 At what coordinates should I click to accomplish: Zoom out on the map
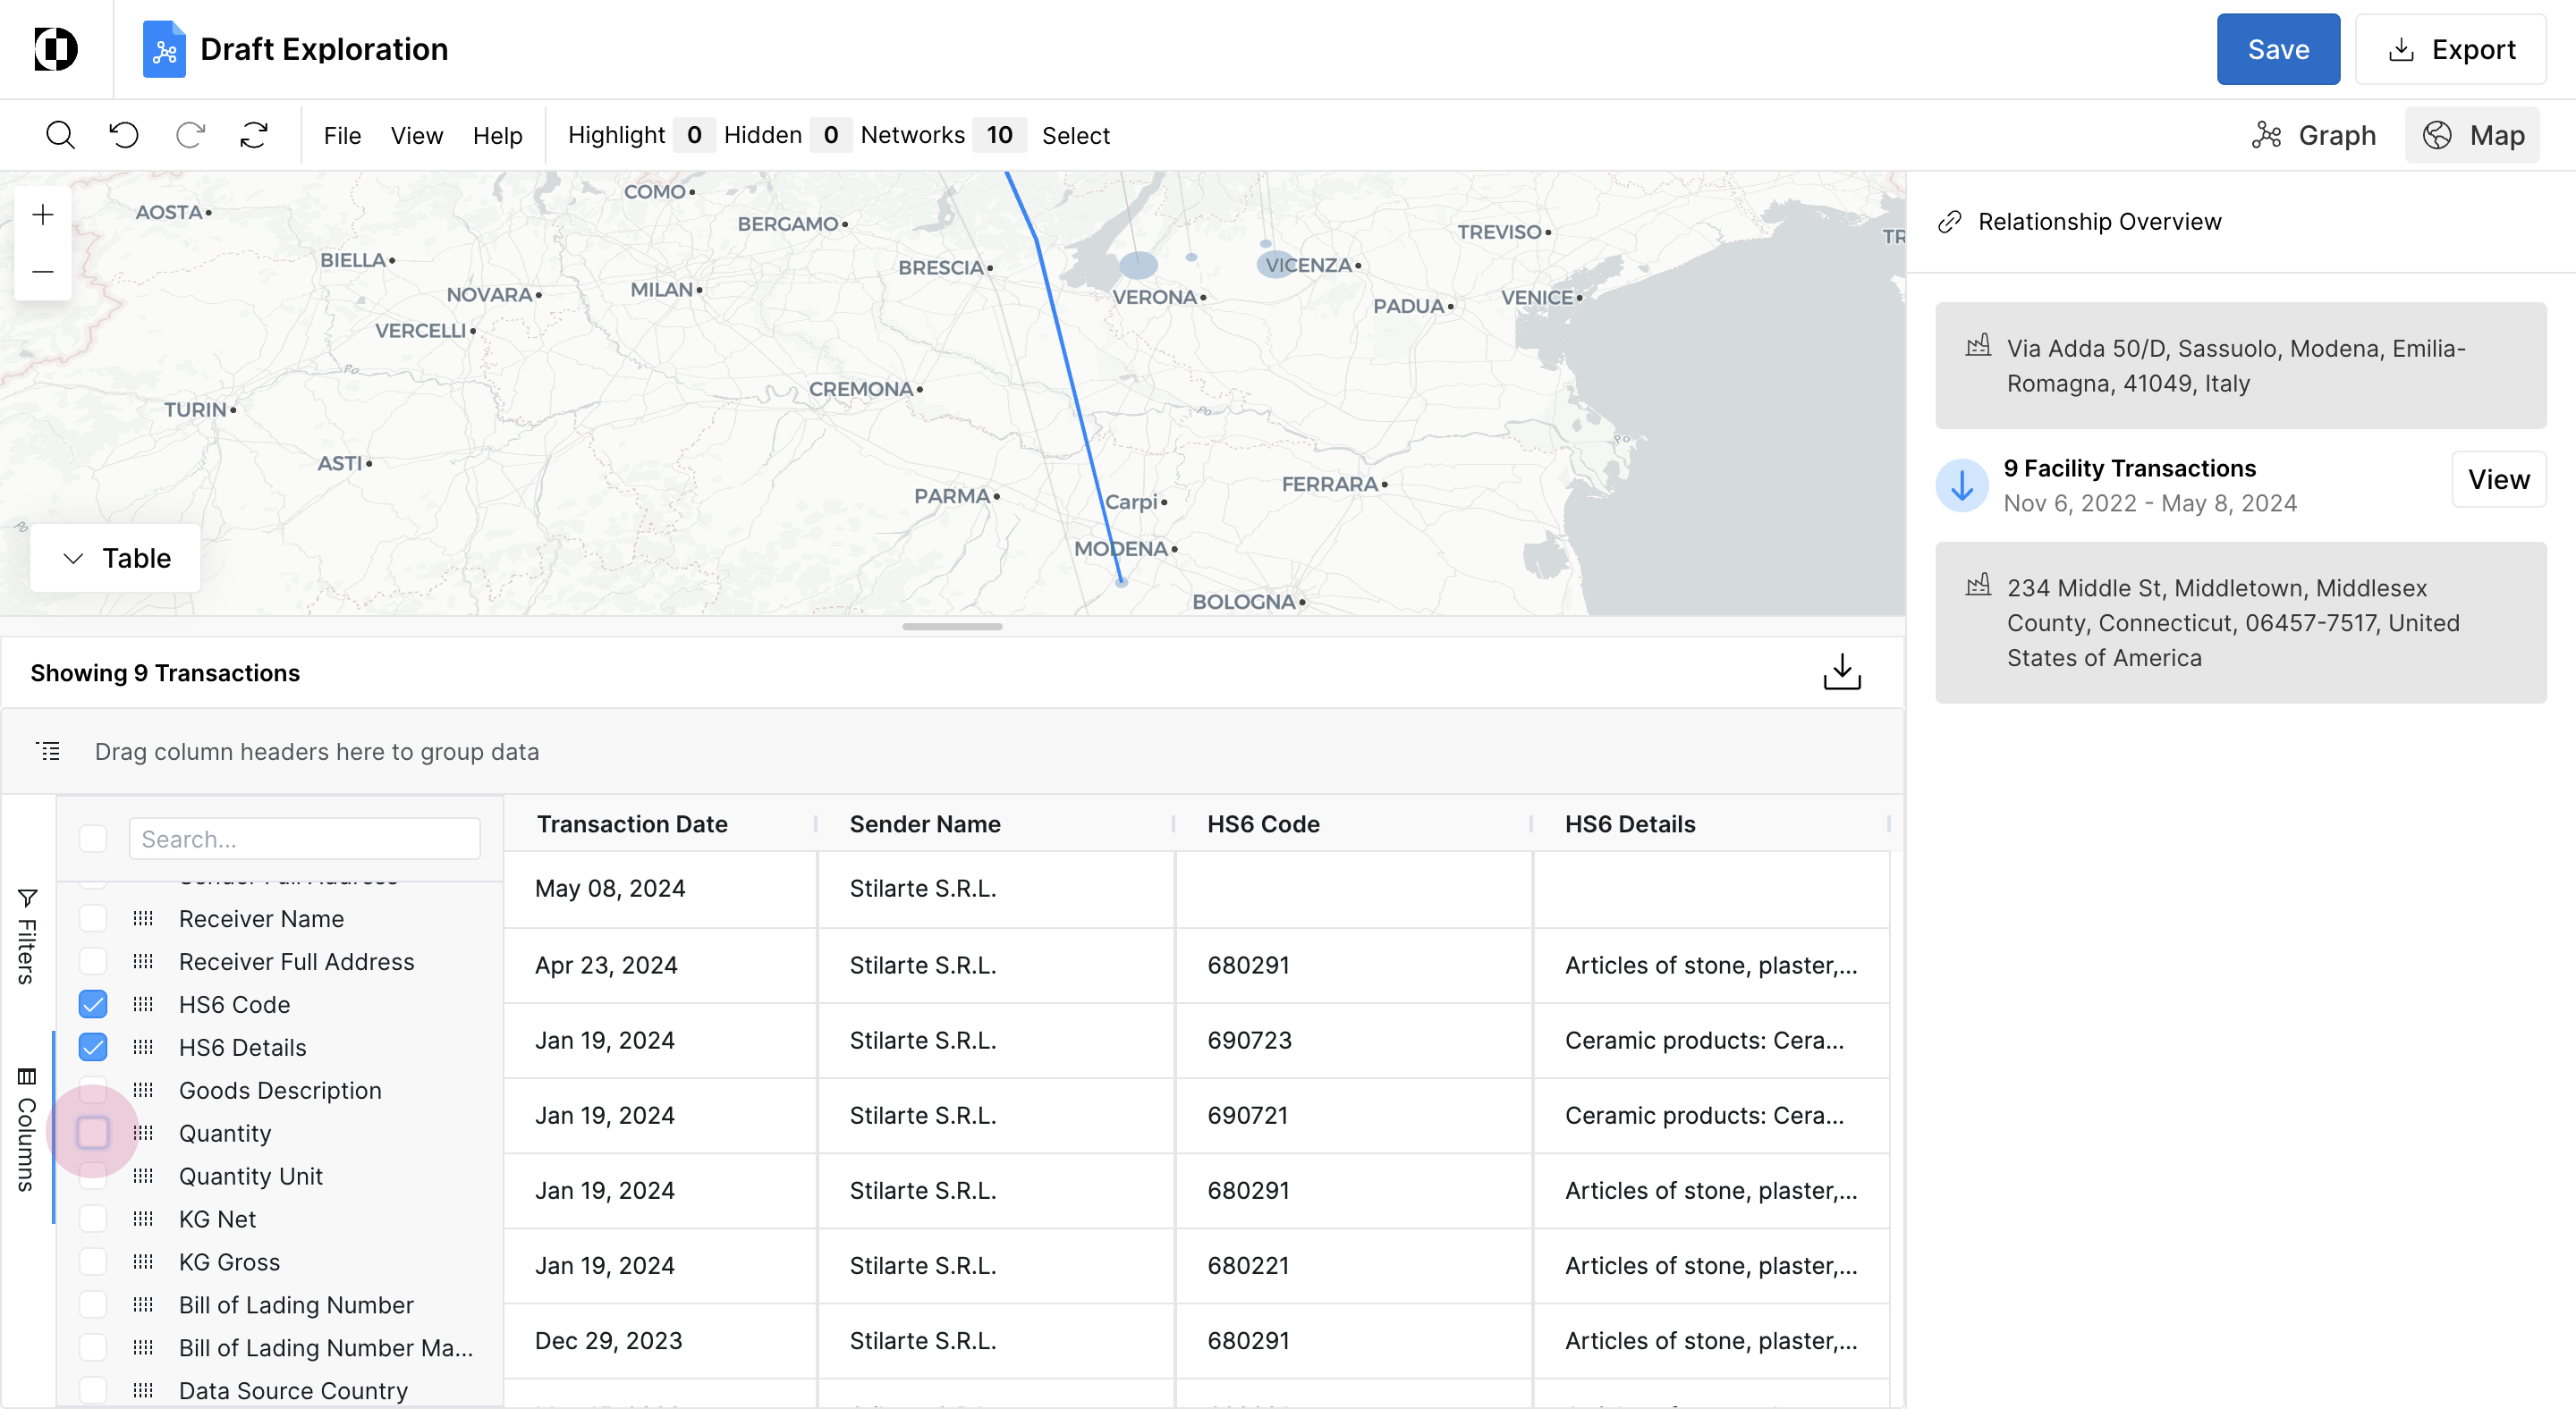tap(43, 272)
